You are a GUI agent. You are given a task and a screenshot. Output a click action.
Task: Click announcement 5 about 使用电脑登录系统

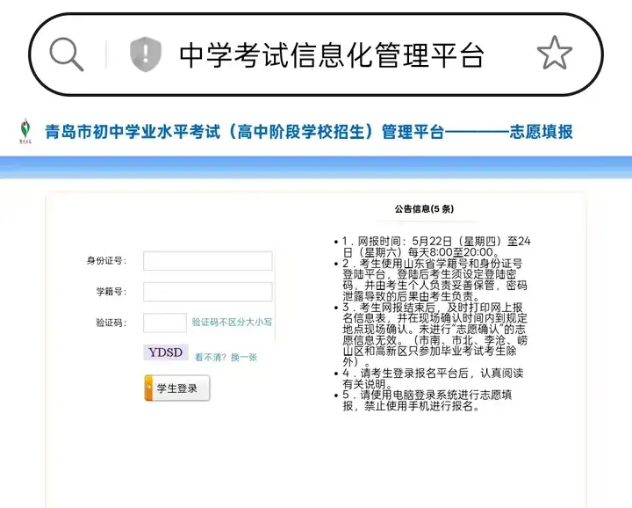click(427, 400)
